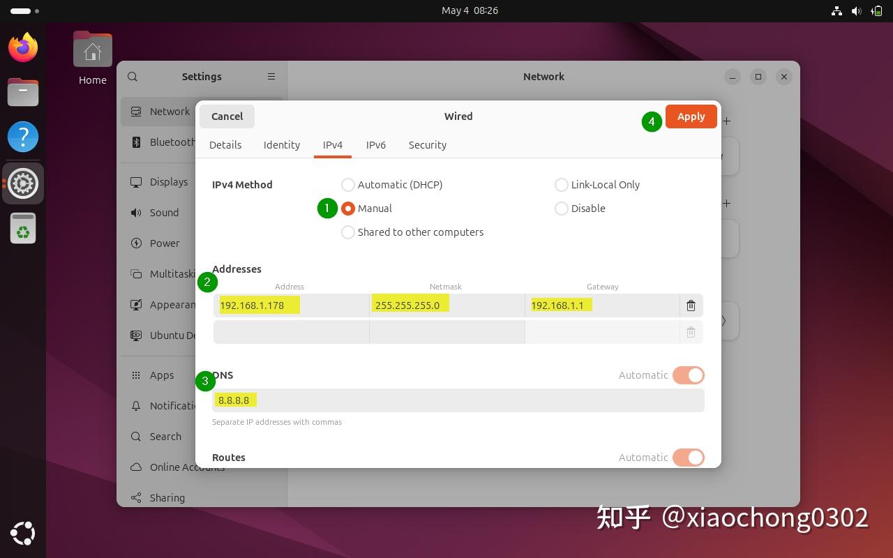Cancel the Wired configuration dialog
Image resolution: width=893 pixels, height=558 pixels.
(227, 116)
